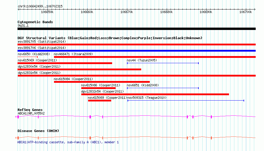Click the magenta RefSeq exon below 106690k
The height and width of the screenshot is (151, 264).
[211, 117]
